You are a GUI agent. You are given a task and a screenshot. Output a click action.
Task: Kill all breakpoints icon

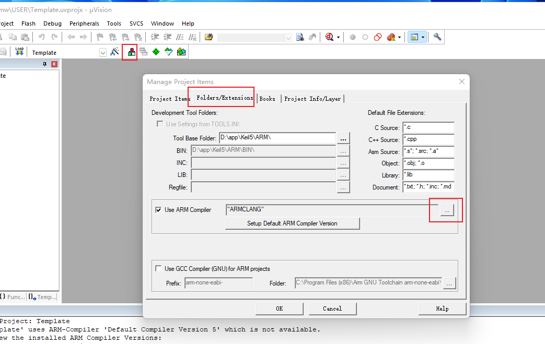pos(391,37)
